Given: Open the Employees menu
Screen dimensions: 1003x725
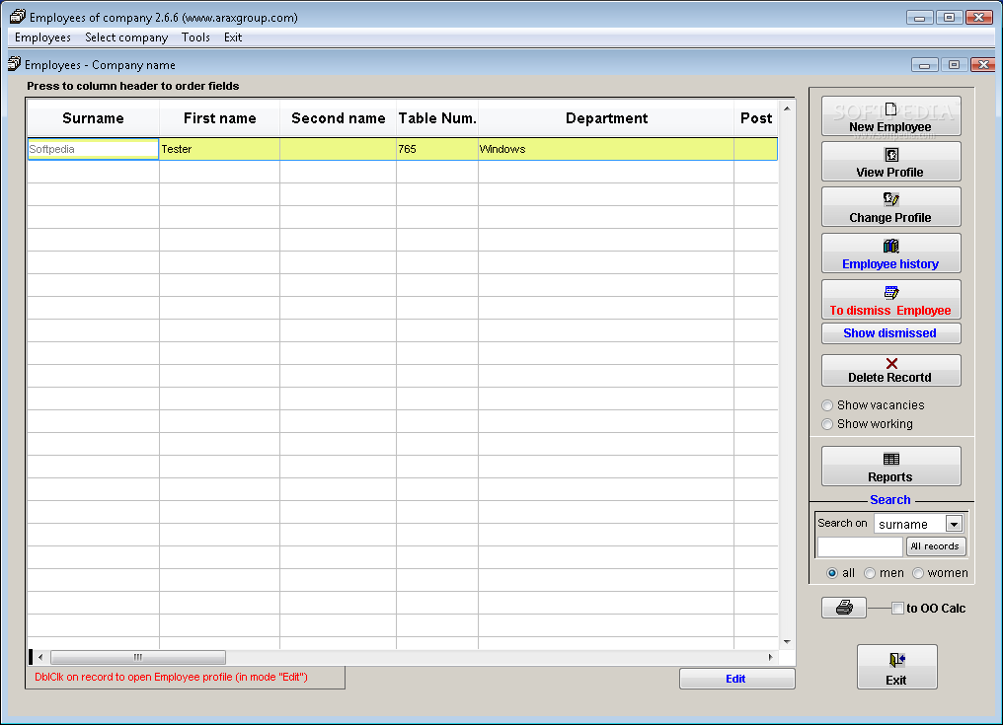Looking at the screenshot, I should (x=42, y=37).
